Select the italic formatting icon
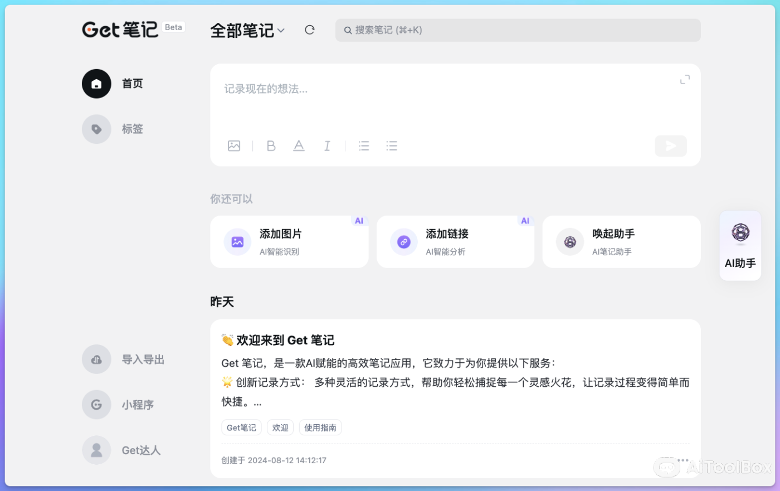 coord(327,145)
